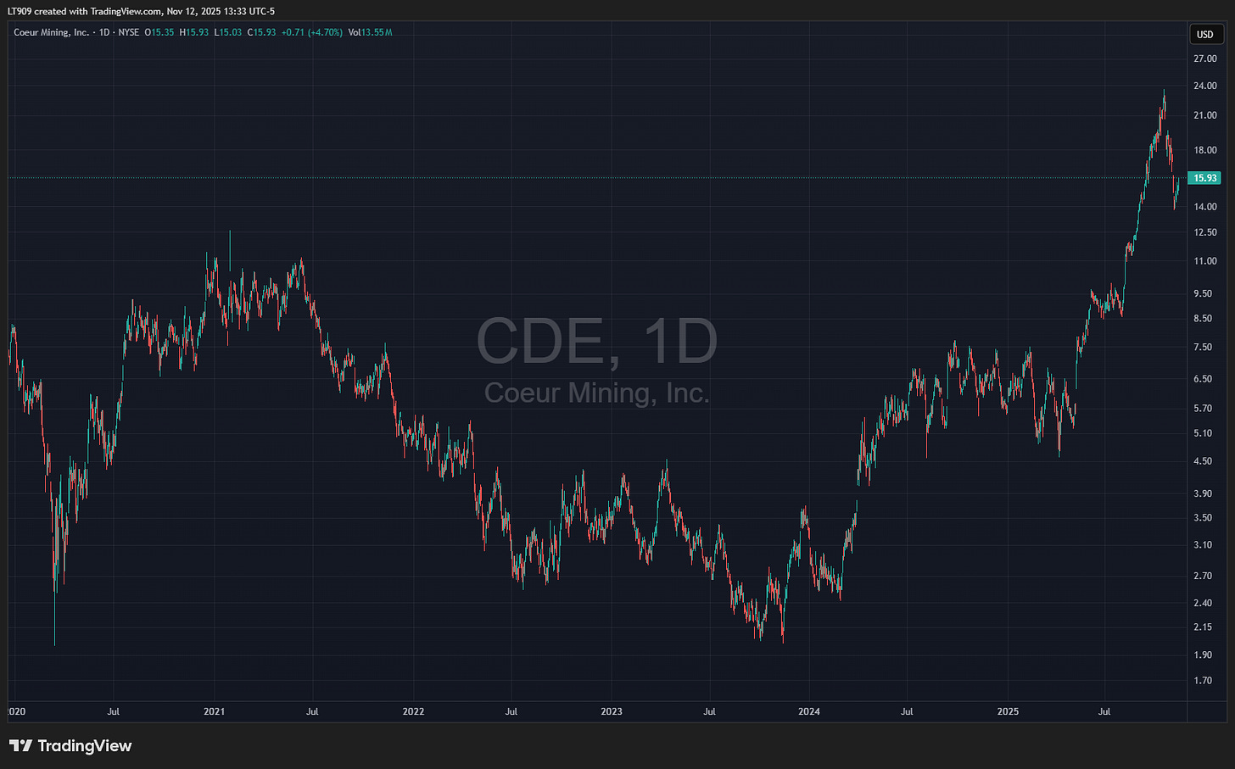Click the low value L15.03
The image size is (1235, 769).
(x=228, y=32)
